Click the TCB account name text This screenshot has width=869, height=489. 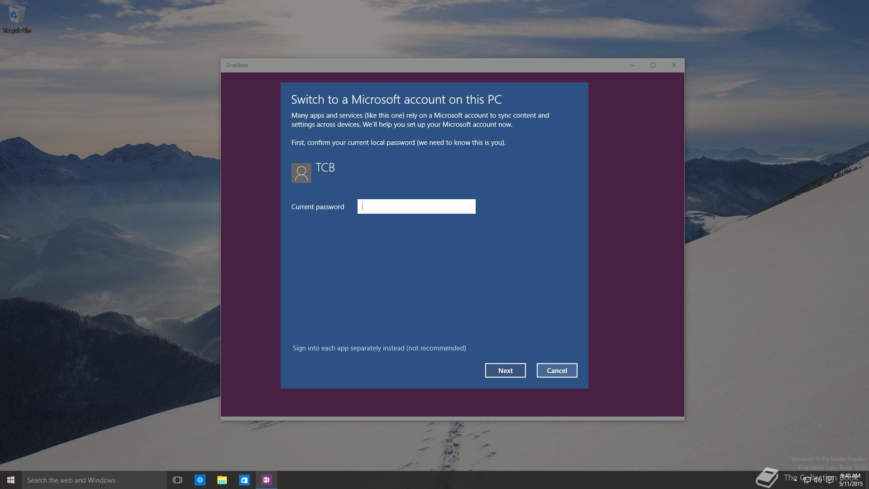click(325, 168)
